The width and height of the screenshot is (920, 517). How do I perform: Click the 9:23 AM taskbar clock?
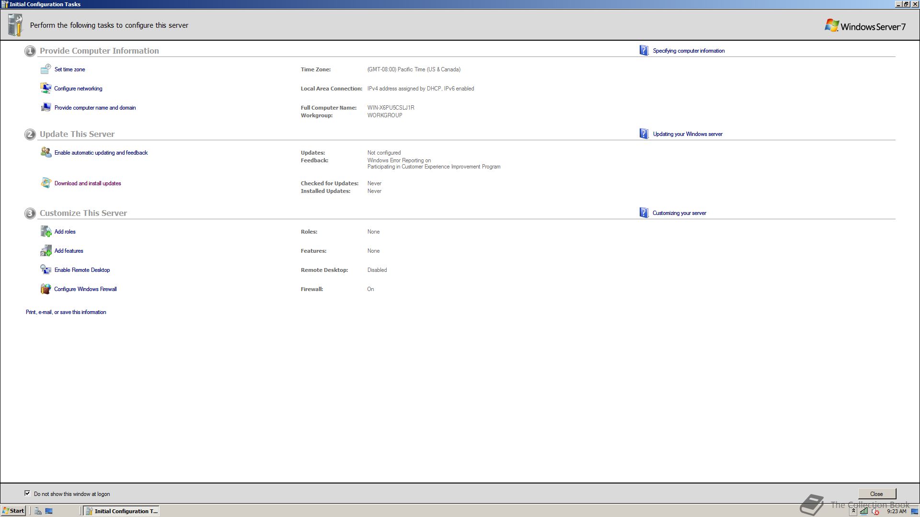pyautogui.click(x=896, y=511)
